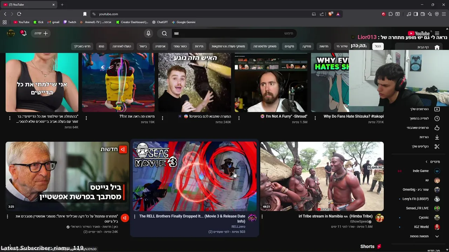
Task: Select the Music (מוזיקה) filter chip
Action: tap(307, 46)
